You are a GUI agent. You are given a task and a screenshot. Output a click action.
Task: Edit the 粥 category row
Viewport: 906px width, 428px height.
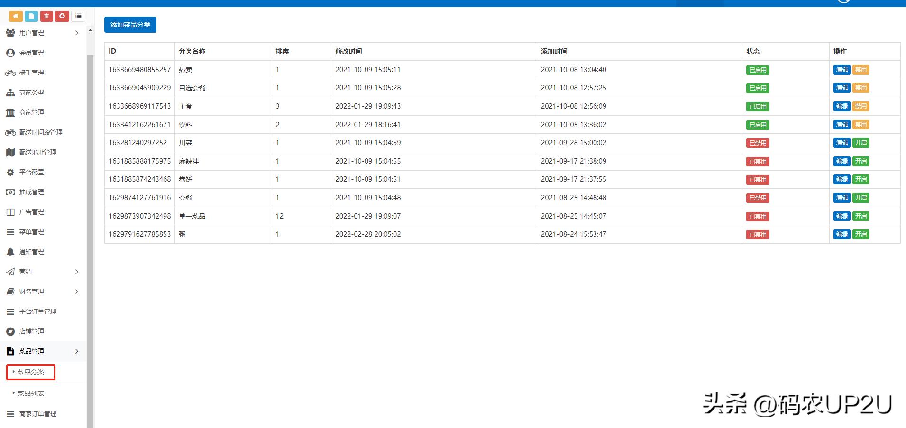click(x=842, y=234)
